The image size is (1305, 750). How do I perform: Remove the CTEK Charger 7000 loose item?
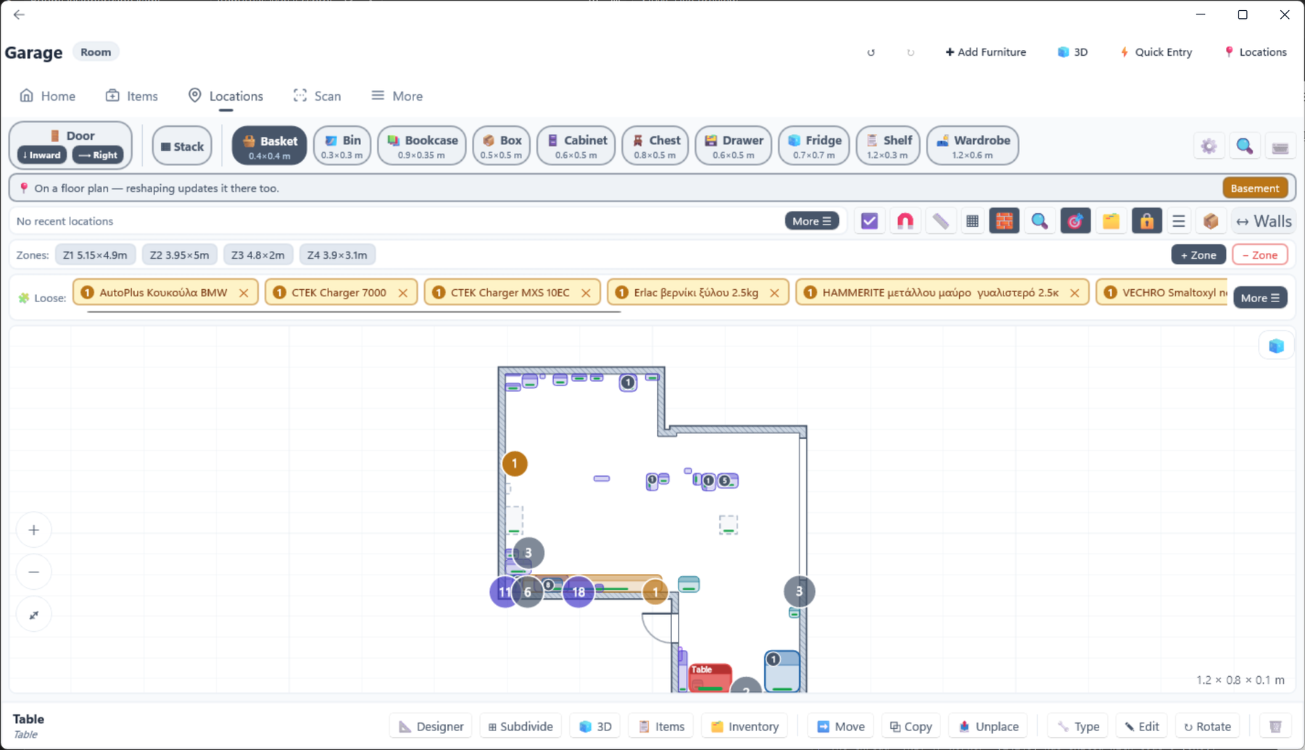403,293
